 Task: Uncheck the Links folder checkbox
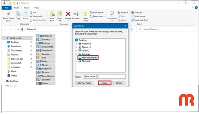coord(37,61)
